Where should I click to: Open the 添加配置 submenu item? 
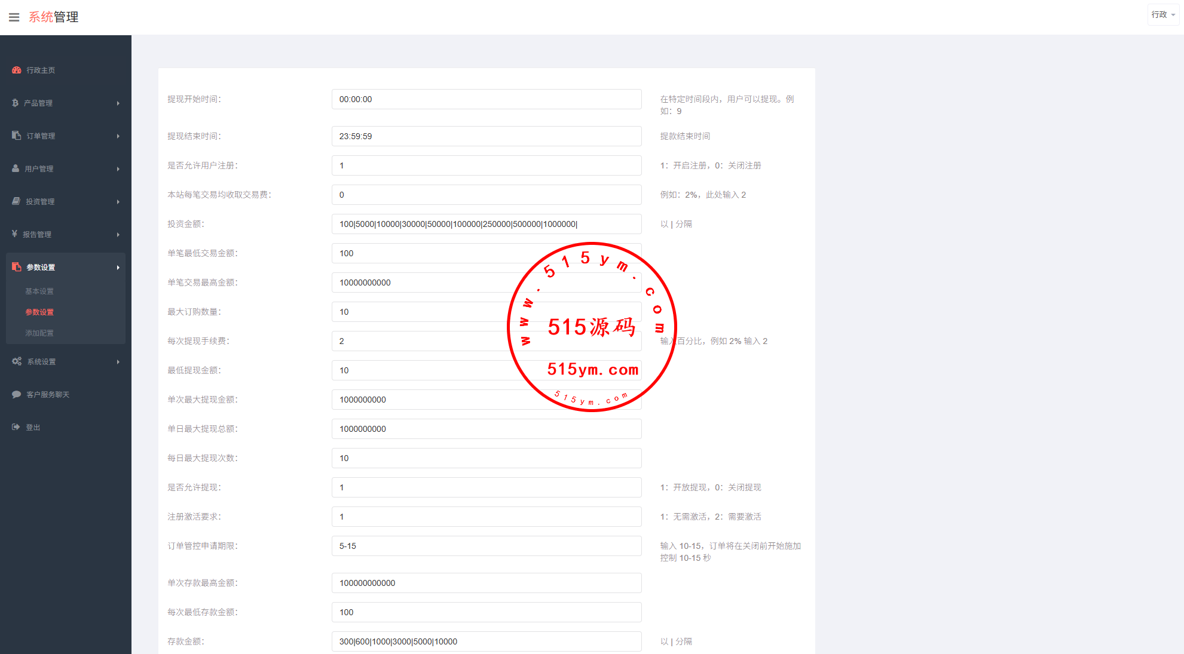pos(39,333)
